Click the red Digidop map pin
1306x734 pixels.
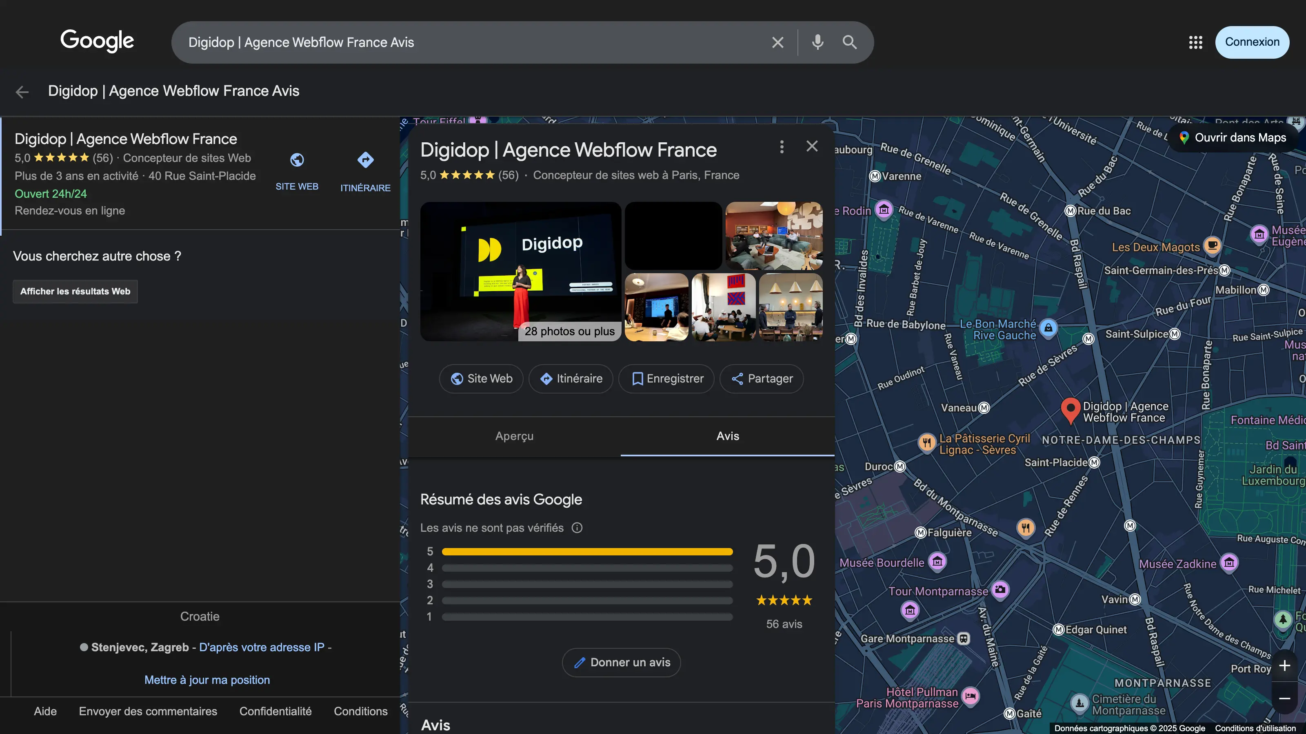click(x=1070, y=410)
